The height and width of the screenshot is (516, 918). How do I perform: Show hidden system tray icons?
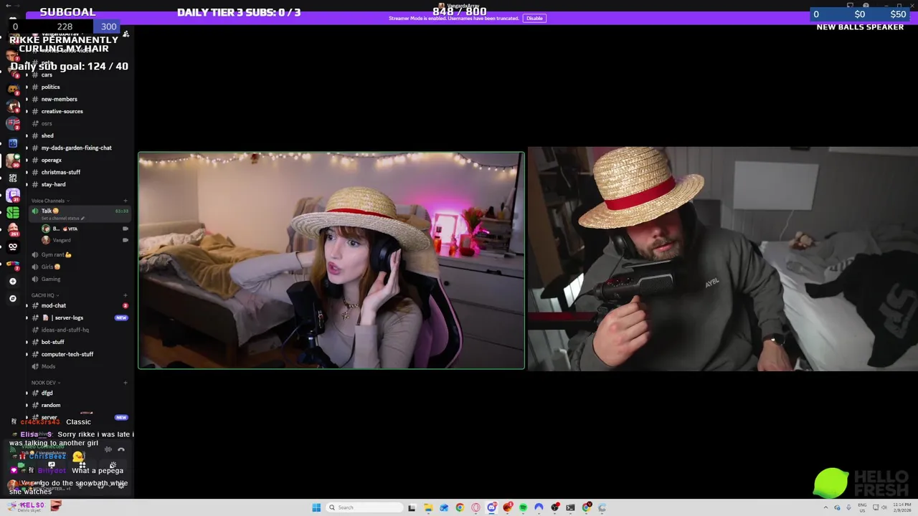coord(825,507)
